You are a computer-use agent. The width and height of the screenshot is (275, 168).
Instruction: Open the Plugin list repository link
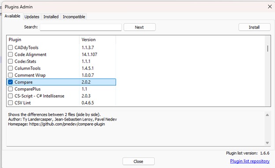[x=250, y=161]
